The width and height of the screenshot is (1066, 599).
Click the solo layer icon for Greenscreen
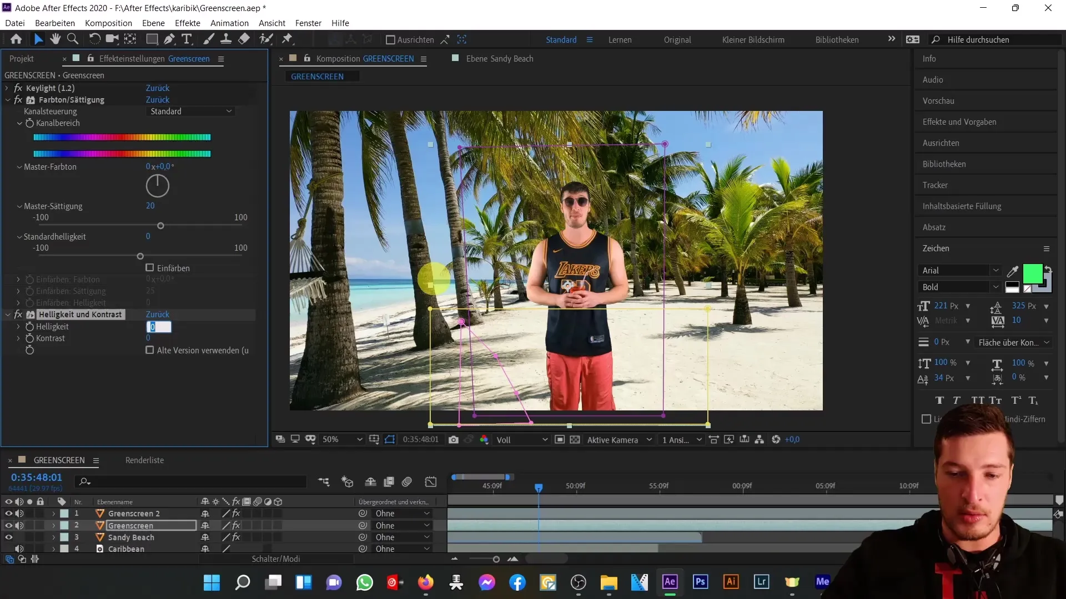pos(29,525)
